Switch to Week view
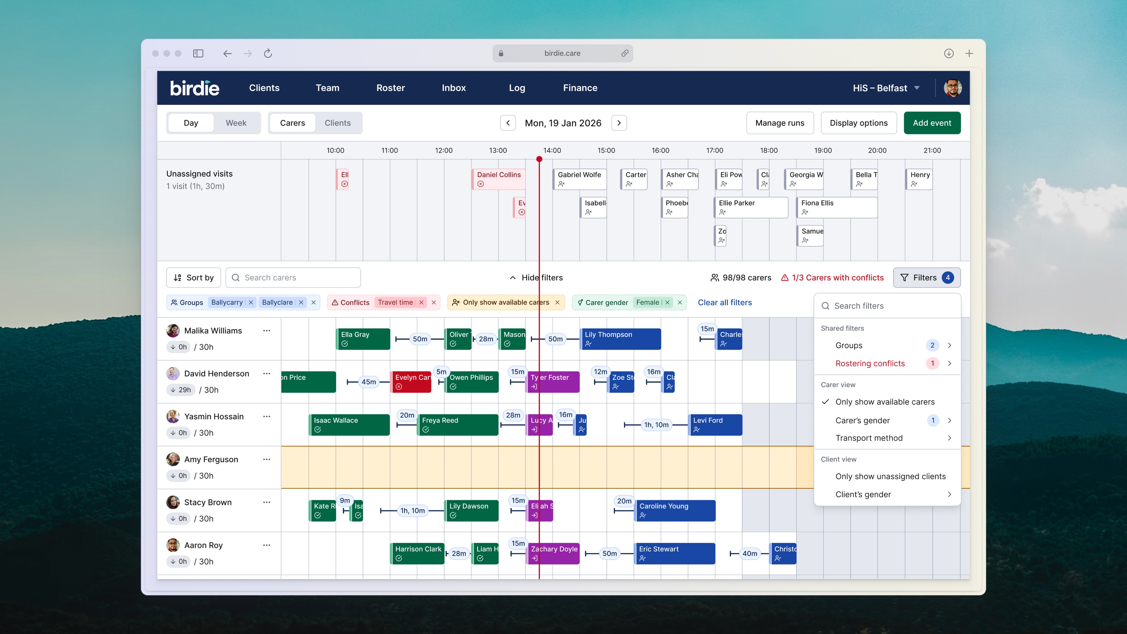The image size is (1127, 634). 236,123
